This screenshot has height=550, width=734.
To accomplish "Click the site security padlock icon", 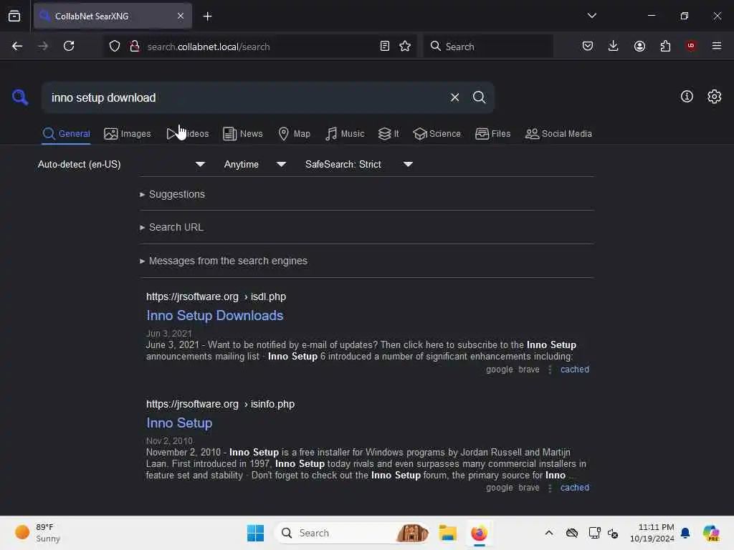I will 135,46.
